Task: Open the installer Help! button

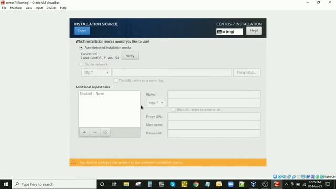Action: [254, 30]
